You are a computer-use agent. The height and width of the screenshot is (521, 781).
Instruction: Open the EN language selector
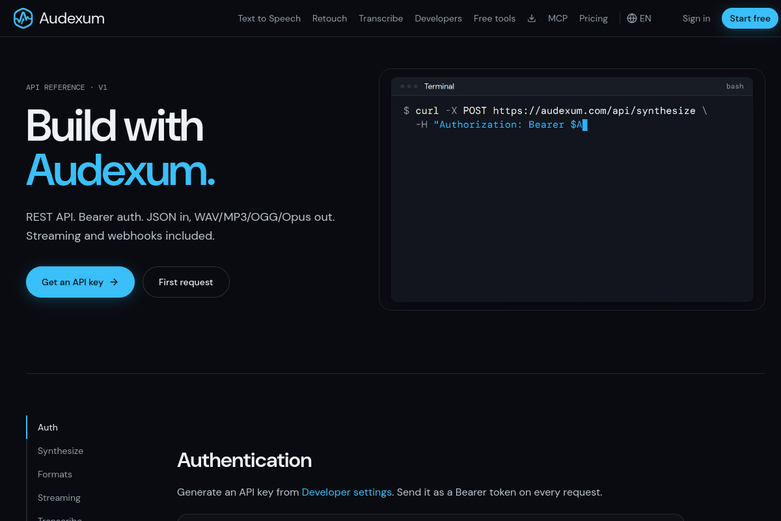pyautogui.click(x=639, y=18)
